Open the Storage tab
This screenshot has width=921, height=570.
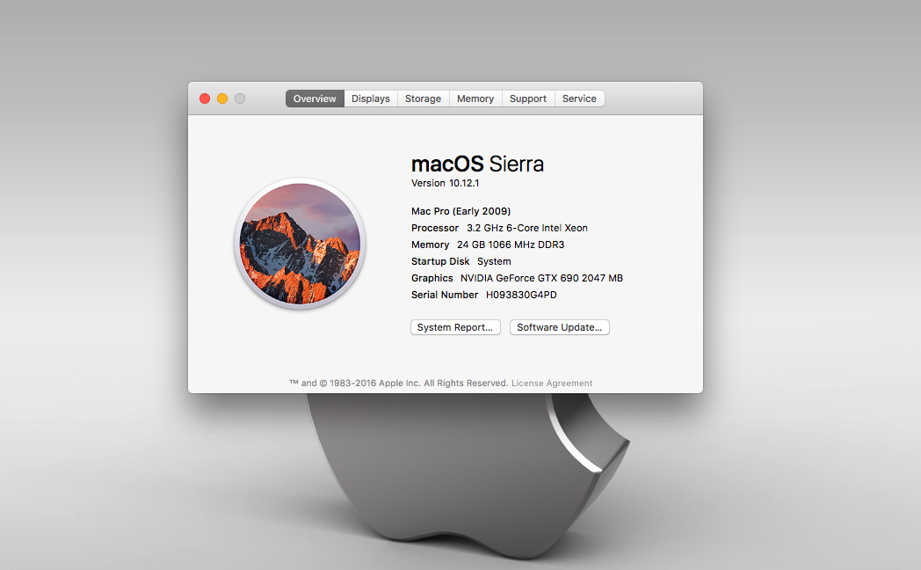[x=423, y=99]
